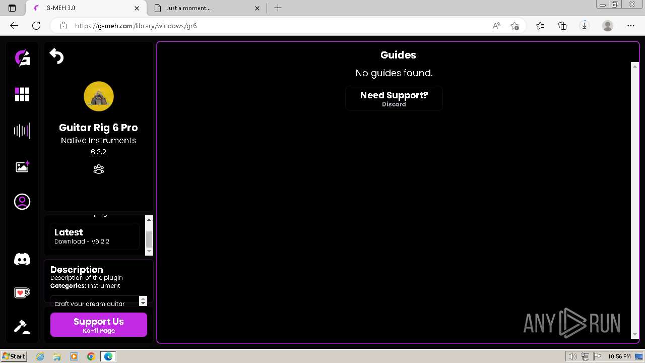
Task: Open the G-MEH logo home icon
Action: click(x=22, y=58)
